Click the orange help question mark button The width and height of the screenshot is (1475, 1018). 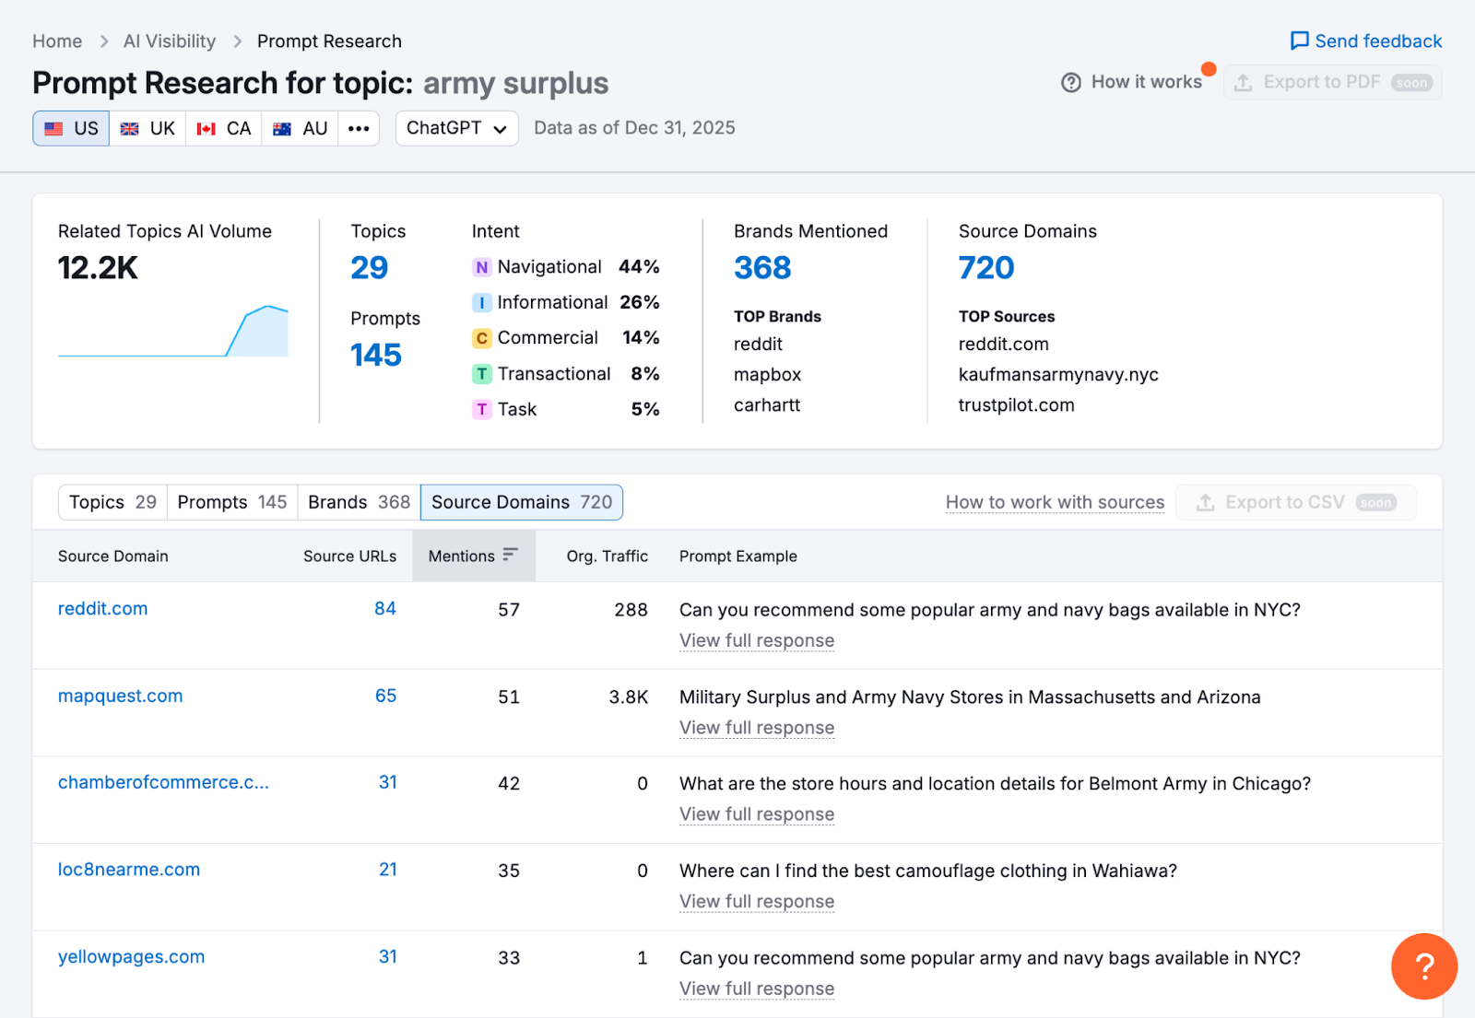[x=1423, y=966]
